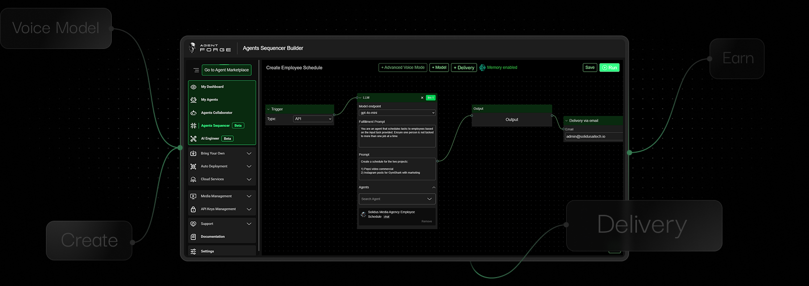Open Trigger Type API dropdown
The image size is (809, 286).
313,119
